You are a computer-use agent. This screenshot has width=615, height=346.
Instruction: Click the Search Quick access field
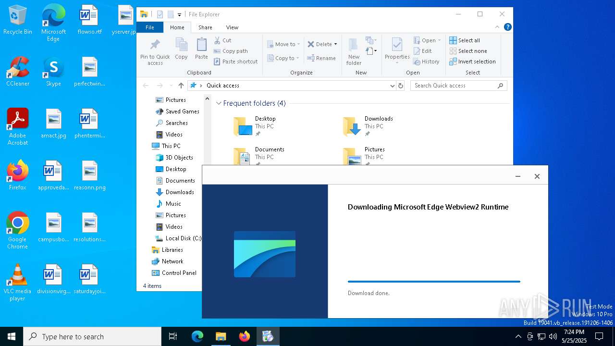[458, 86]
